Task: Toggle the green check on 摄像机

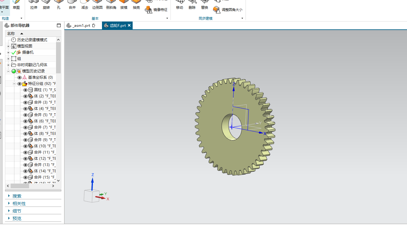Action: [13, 52]
